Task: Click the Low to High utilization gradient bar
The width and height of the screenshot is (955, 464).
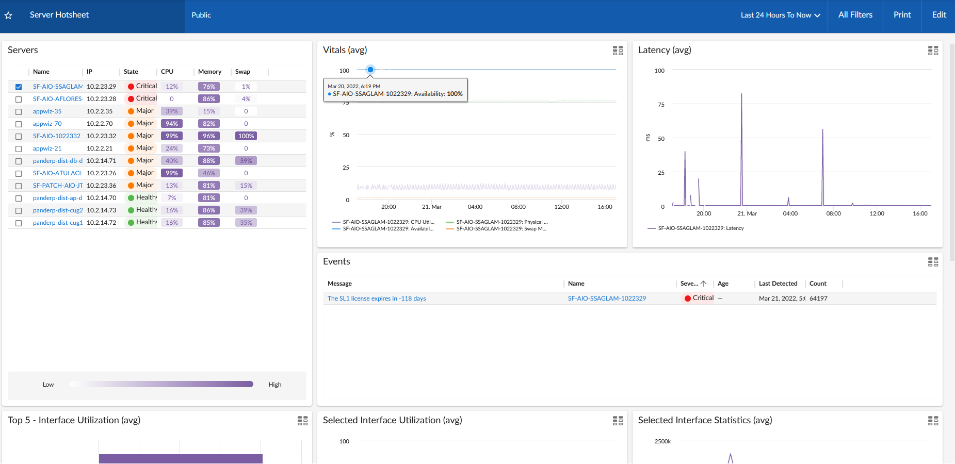Action: point(161,384)
